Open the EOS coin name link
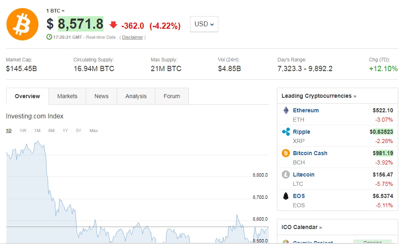 pos(299,196)
